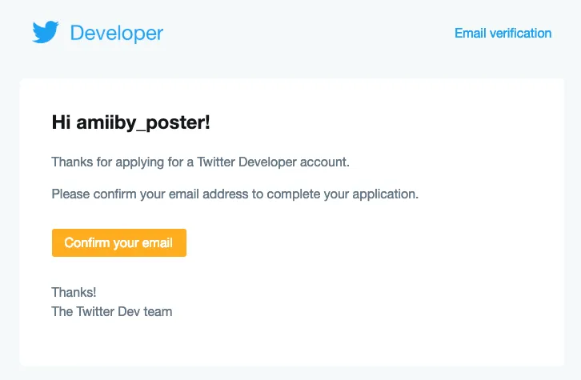Screen dimensions: 581x380
Task: Click "Thanks for applying for a Twitter Developer account."
Action: click(x=200, y=162)
